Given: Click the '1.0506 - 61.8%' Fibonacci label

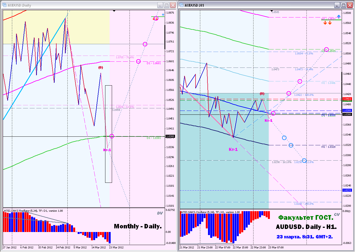Looking at the screenshot, I should 125,107.
